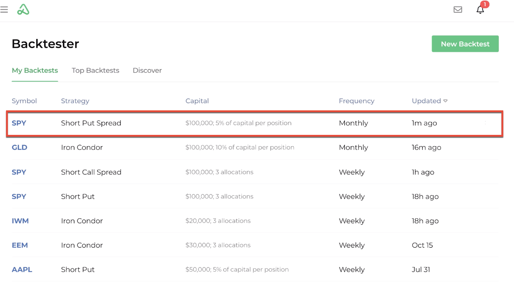
Task: Select Short Put in SPY weekly row
Action: click(78, 197)
